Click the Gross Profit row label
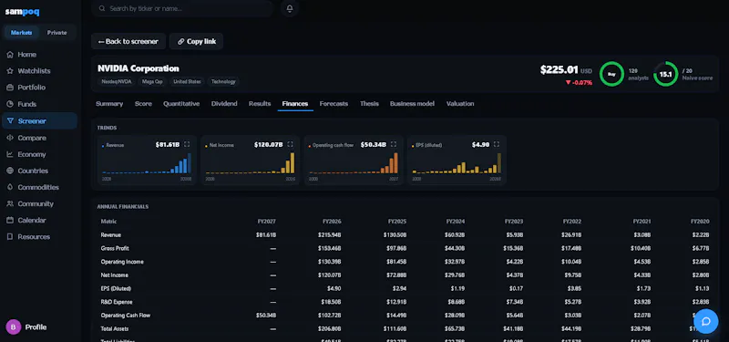Viewport: 729px width, 342px height. coord(115,248)
